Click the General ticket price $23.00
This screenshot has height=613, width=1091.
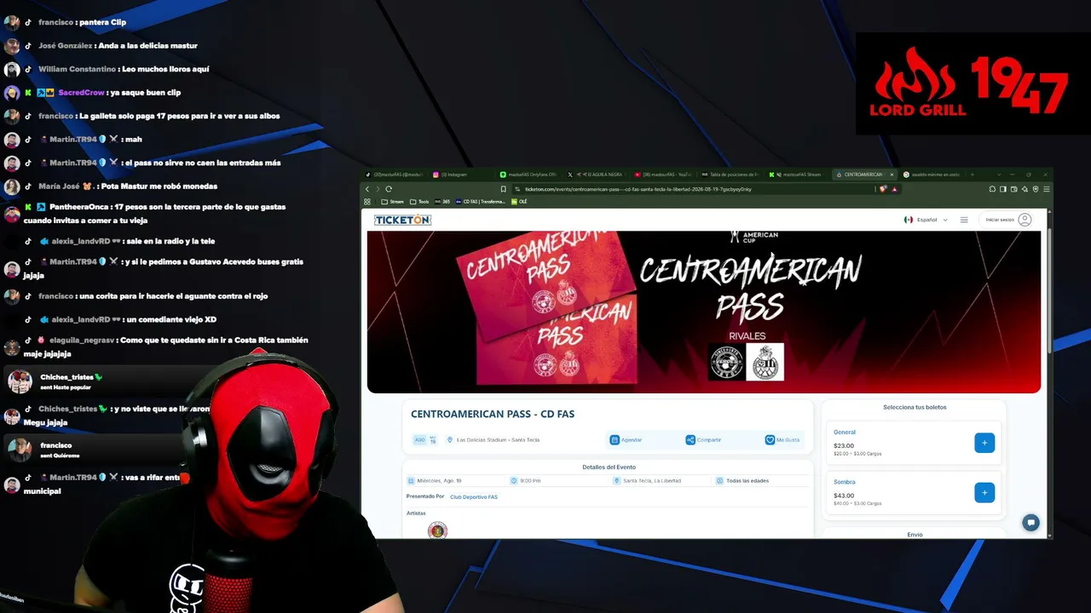click(x=844, y=445)
